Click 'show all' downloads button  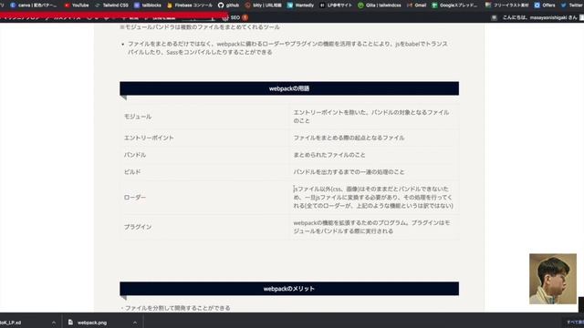(x=575, y=322)
